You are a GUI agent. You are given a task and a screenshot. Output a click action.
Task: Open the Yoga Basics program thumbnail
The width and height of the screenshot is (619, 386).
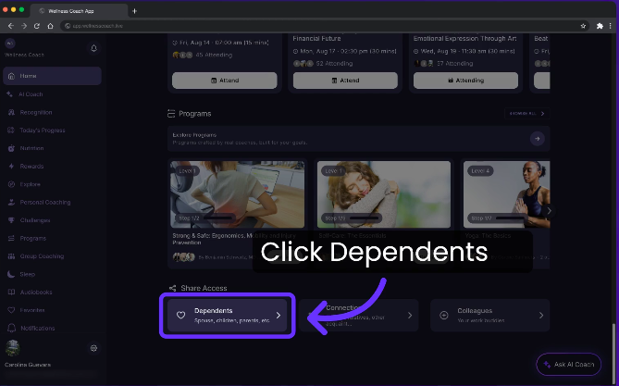pos(506,194)
